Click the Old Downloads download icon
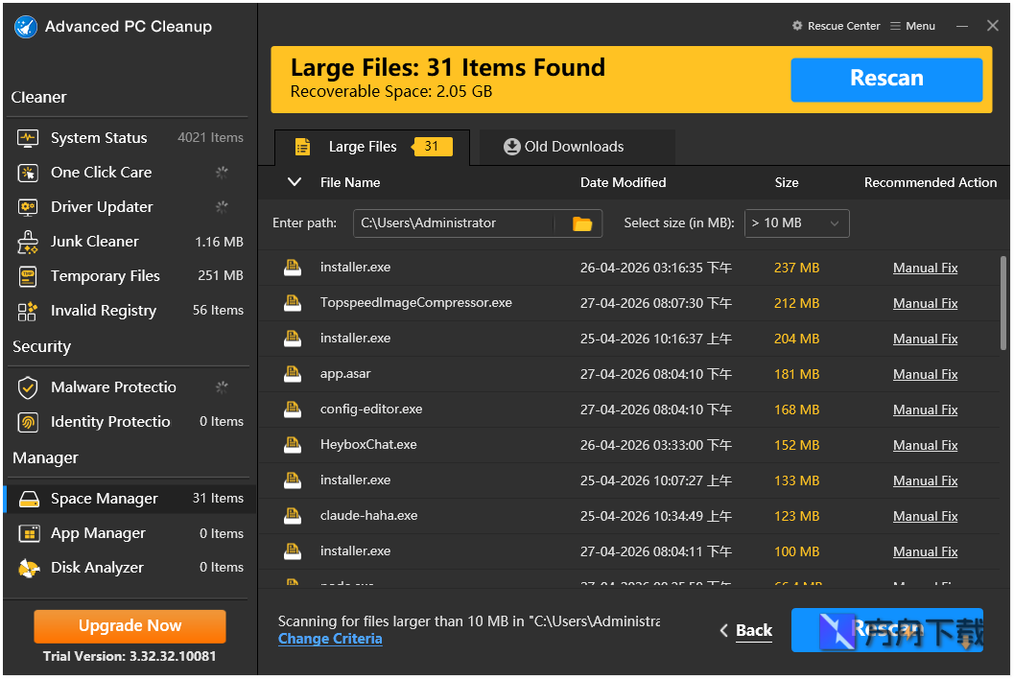This screenshot has height=679, width=1014. click(x=512, y=147)
